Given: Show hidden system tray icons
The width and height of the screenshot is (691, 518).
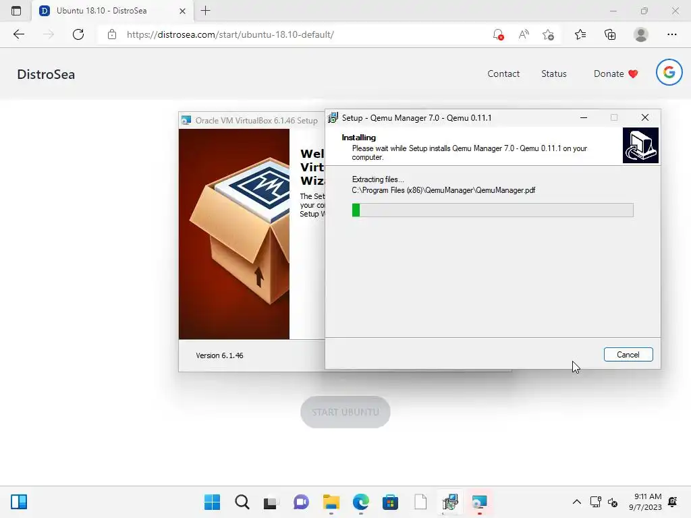Looking at the screenshot, I should [576, 502].
